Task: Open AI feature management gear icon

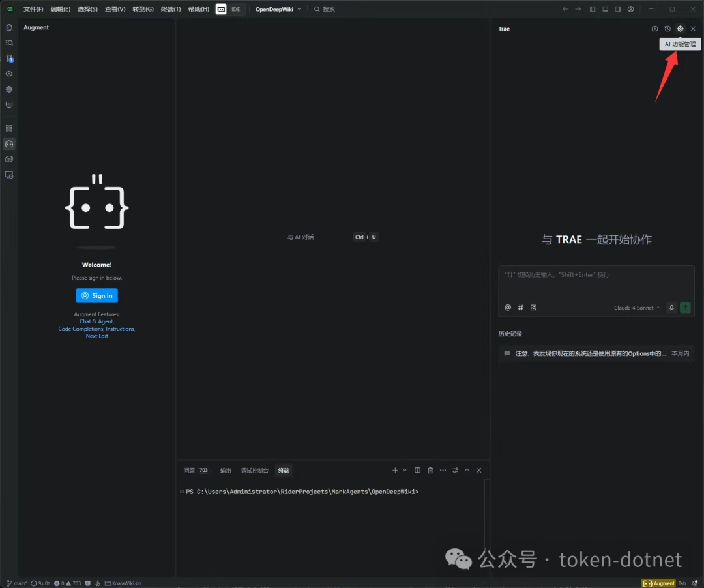Action: click(x=680, y=29)
